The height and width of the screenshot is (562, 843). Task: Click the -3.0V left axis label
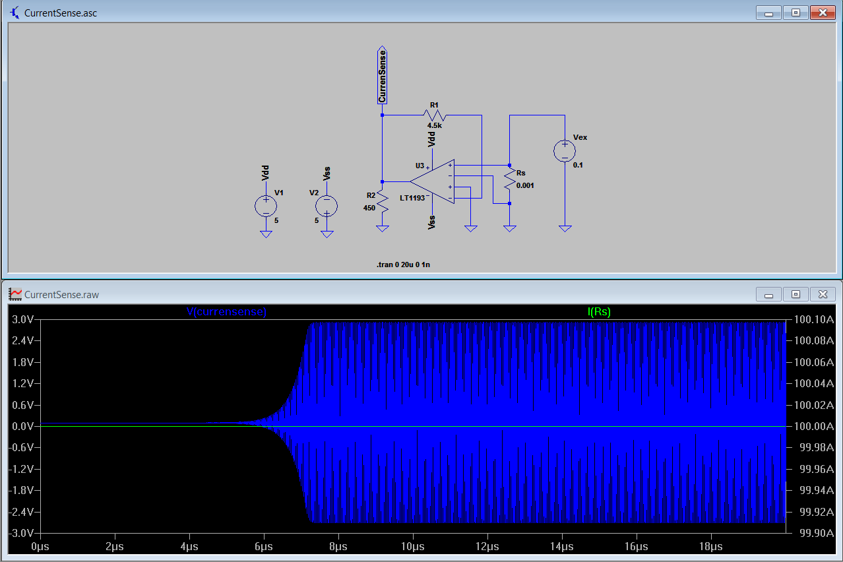20,533
